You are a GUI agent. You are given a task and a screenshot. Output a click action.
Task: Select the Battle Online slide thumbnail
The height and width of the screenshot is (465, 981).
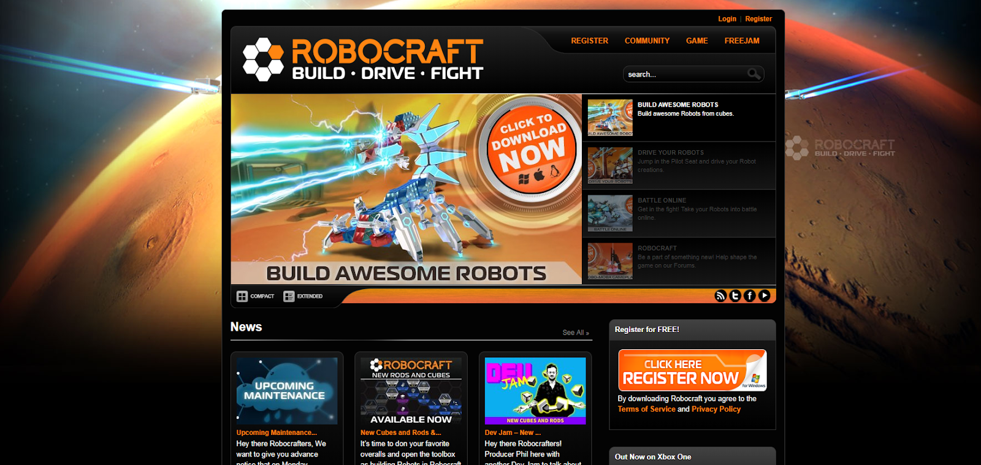coord(610,213)
